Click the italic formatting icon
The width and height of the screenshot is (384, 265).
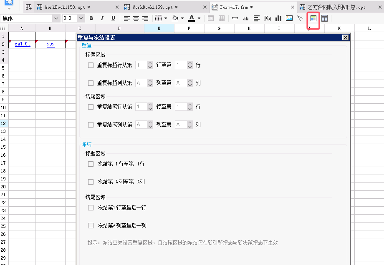pyautogui.click(x=102, y=18)
